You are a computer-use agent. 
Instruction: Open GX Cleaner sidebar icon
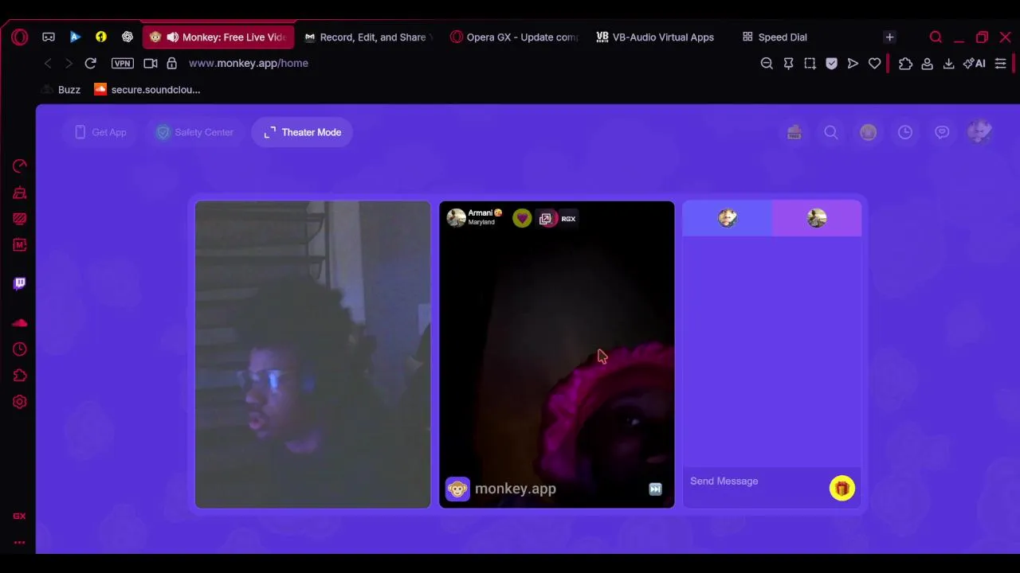20,193
